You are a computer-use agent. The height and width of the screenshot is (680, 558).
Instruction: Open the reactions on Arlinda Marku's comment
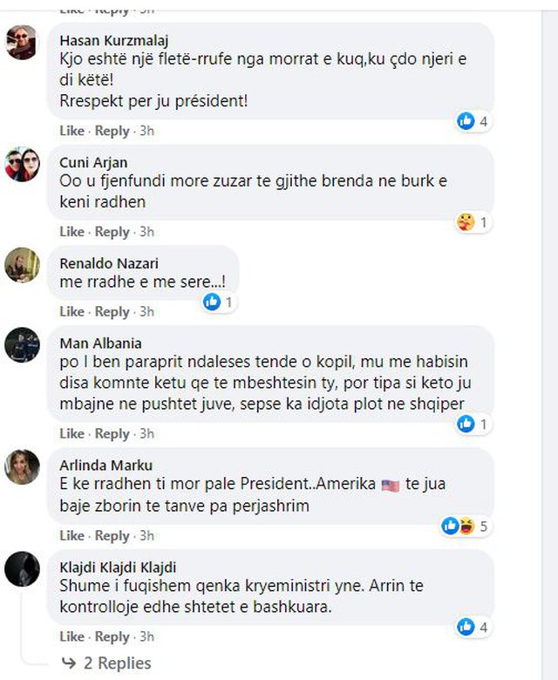point(459,526)
